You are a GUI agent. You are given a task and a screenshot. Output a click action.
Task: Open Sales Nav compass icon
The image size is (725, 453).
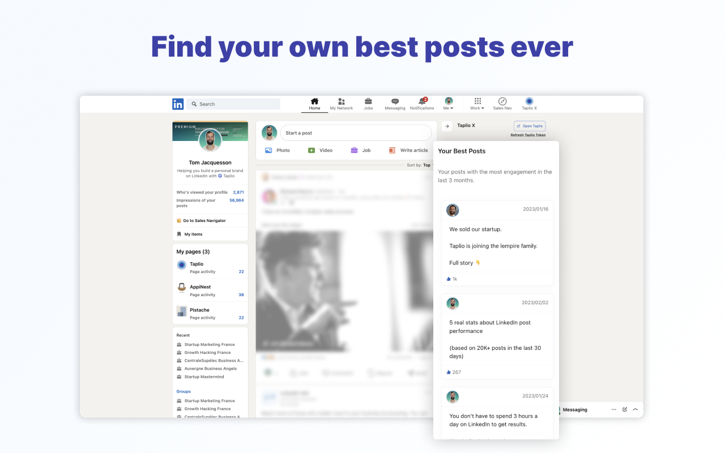coord(502,104)
